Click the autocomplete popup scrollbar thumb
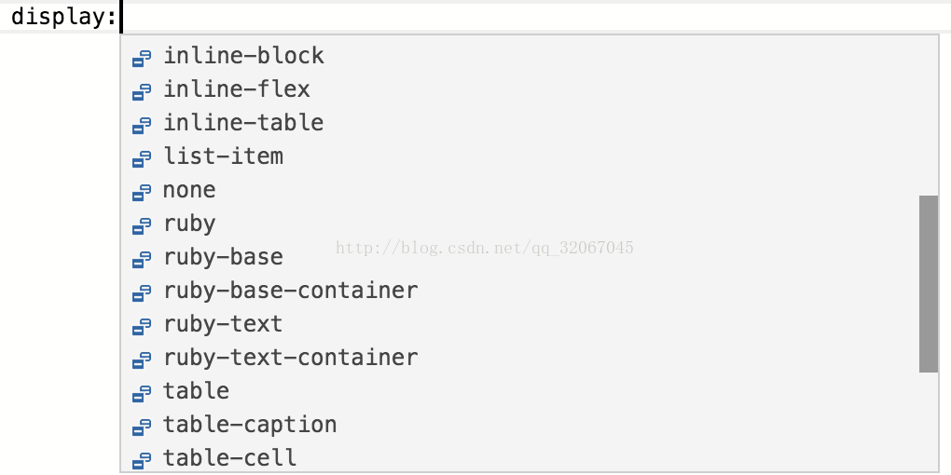The height and width of the screenshot is (475, 951). click(929, 283)
